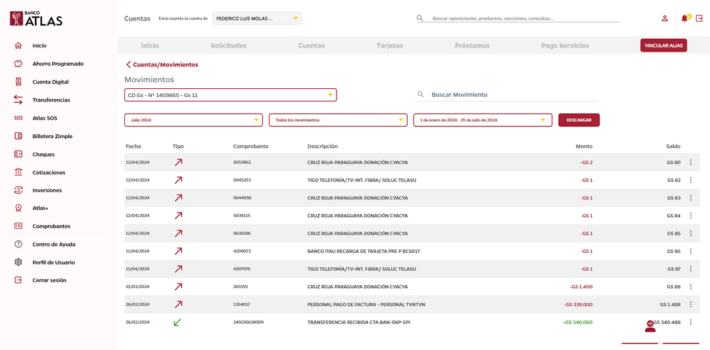710x350 pixels.
Task: Click the user profile icon in header
Action: click(x=665, y=18)
